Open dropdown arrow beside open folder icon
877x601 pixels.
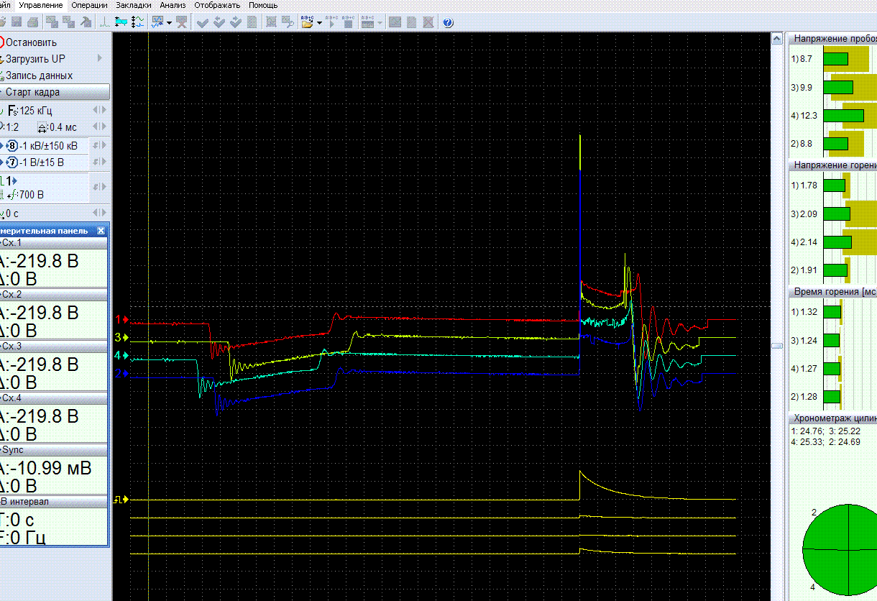(319, 22)
